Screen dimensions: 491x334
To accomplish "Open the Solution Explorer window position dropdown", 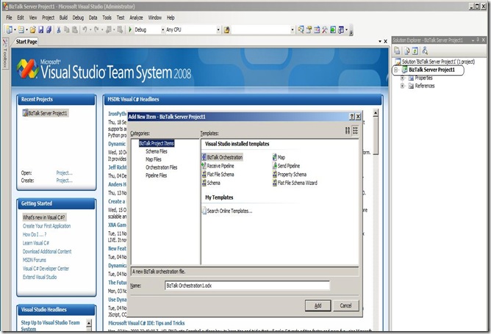I will coord(473,40).
